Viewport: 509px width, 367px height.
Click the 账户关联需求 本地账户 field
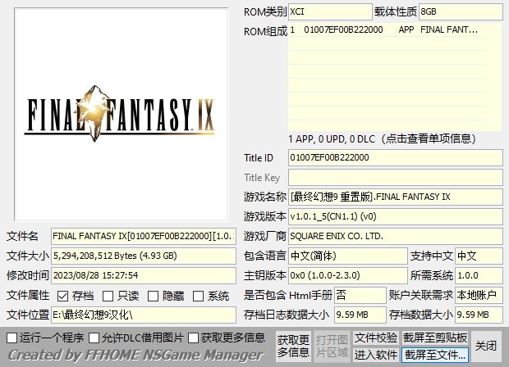pyautogui.click(x=479, y=295)
